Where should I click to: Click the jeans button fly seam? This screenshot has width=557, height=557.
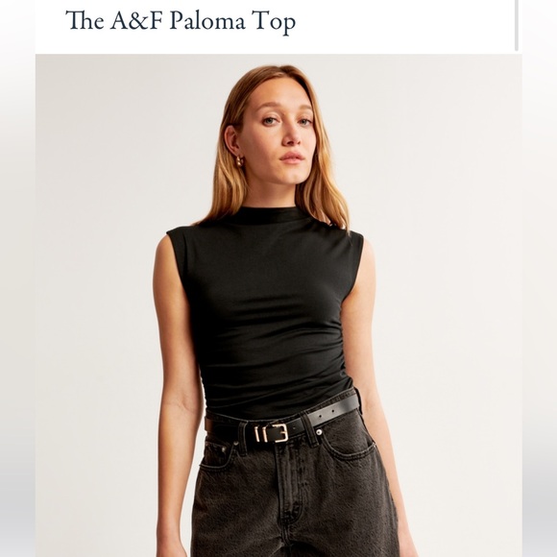[x=291, y=490]
